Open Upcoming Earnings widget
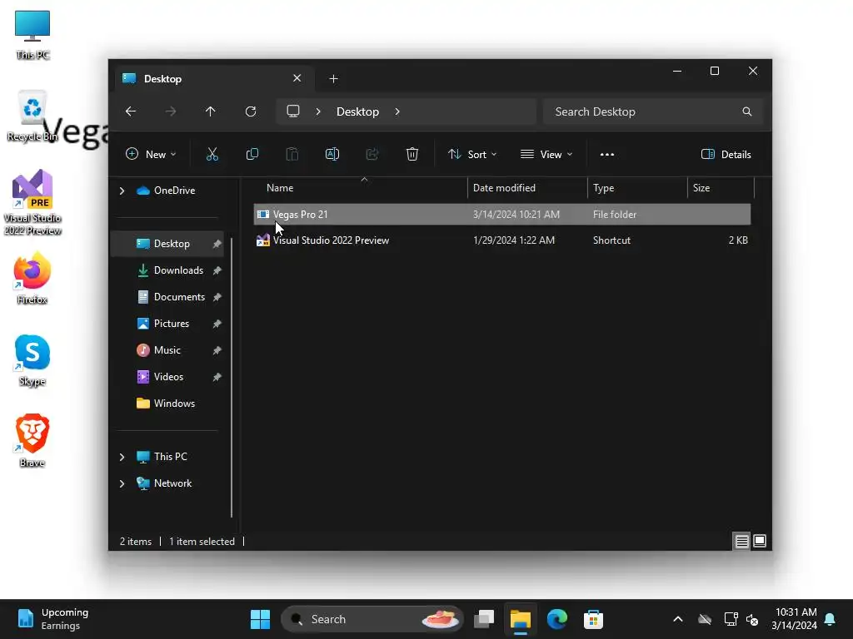 [x=52, y=619]
